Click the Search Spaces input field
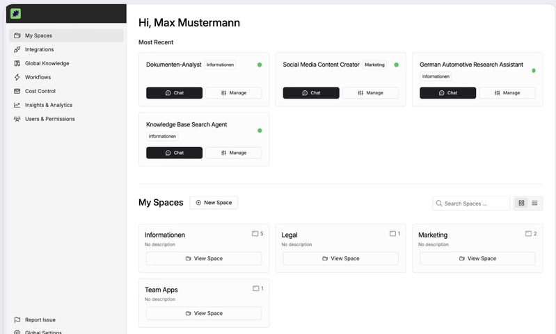Viewport: 556px width, 334px height. (475, 203)
